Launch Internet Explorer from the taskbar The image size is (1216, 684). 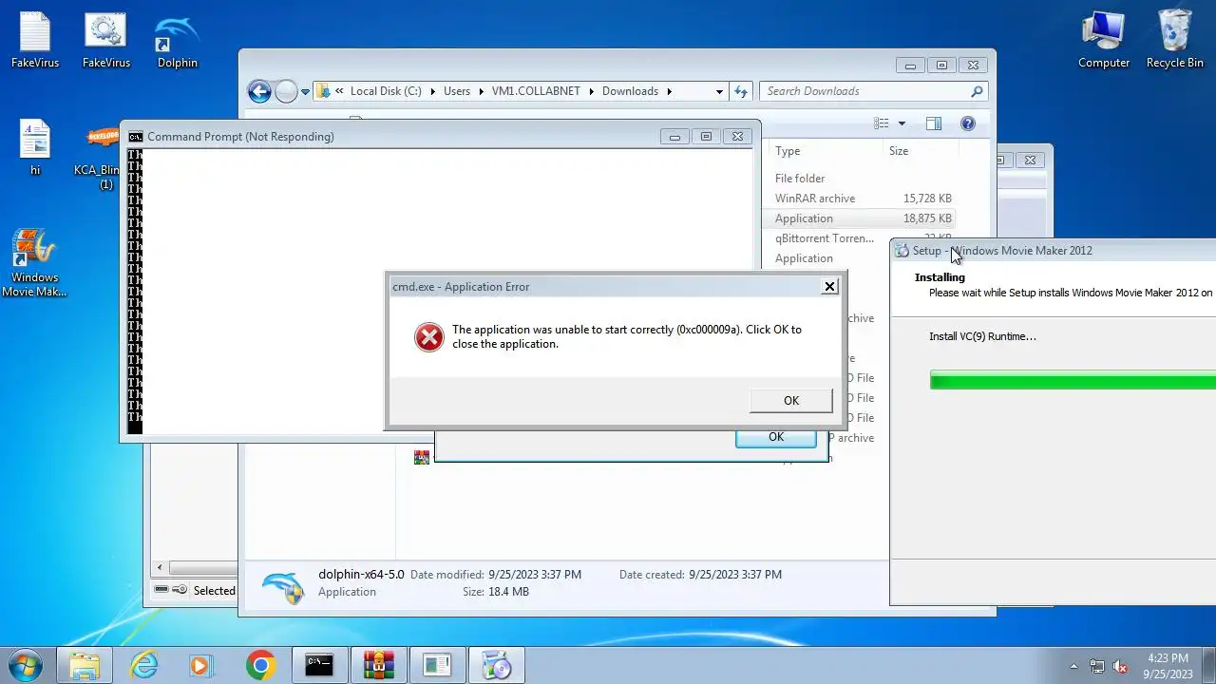(143, 665)
